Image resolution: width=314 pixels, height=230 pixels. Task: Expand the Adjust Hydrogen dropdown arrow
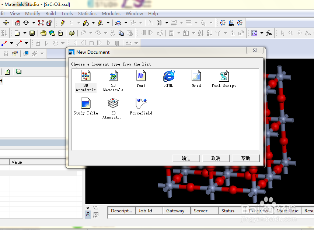167,23
